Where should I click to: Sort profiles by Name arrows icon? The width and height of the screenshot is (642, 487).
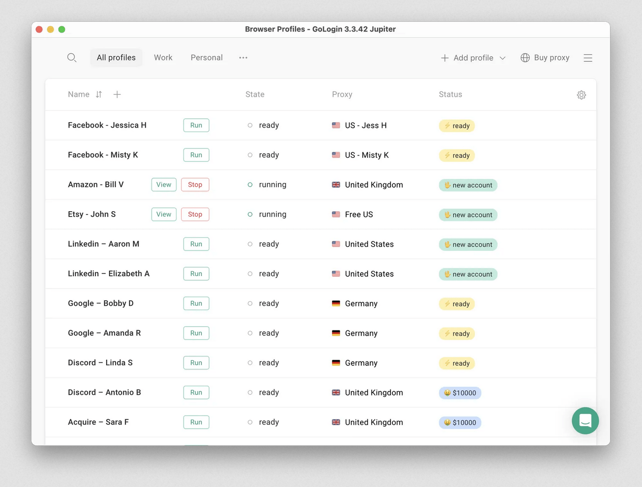(x=99, y=94)
